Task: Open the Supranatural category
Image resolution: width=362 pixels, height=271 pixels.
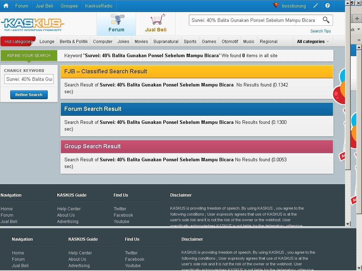Action: coord(166,42)
